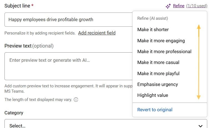Revert subject line to original
215x128 pixels.
[x=155, y=110]
